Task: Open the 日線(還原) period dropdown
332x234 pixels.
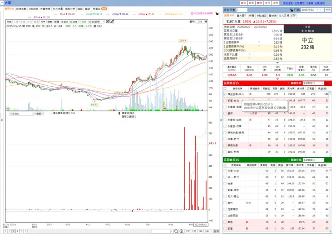Action: click(x=96, y=22)
